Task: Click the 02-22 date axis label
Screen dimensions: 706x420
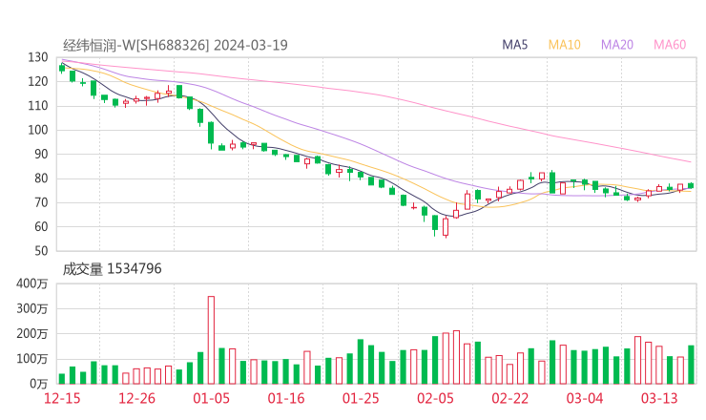Action: pos(509,398)
